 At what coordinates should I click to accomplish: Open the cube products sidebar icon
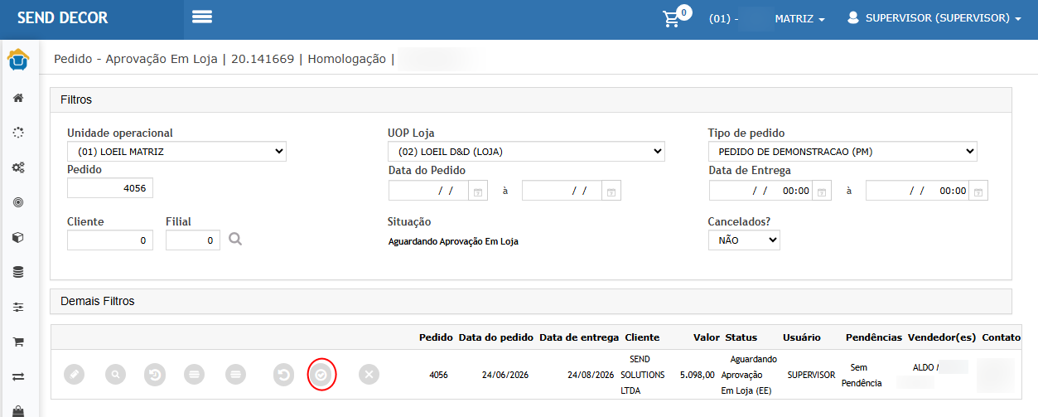(x=18, y=237)
